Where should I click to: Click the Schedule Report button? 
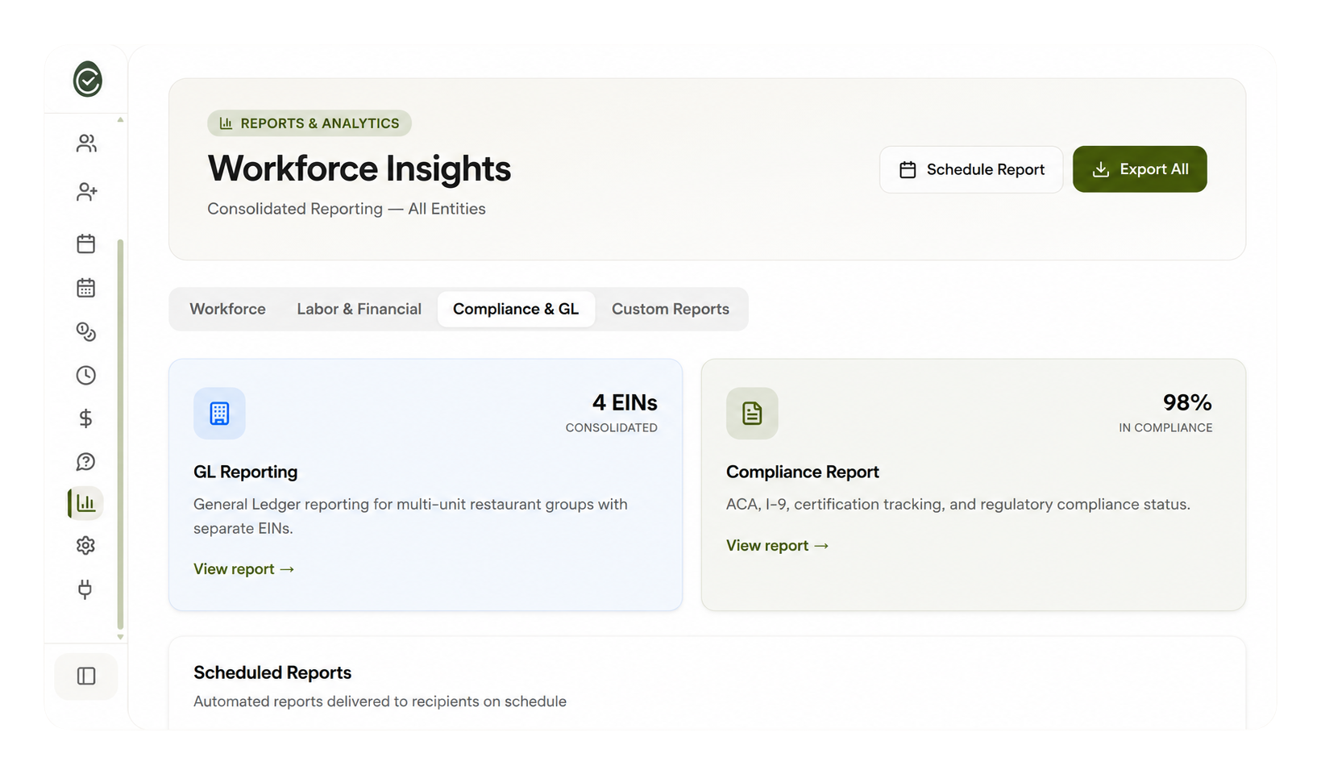[x=971, y=169]
